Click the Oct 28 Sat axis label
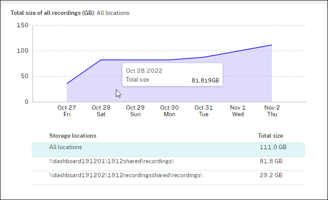 [x=101, y=111]
